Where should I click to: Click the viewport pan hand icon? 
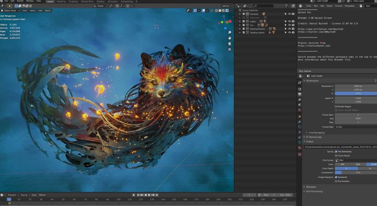click(x=229, y=38)
